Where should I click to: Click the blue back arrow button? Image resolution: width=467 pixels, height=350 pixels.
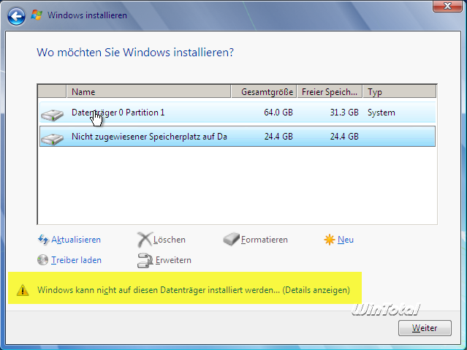point(16,16)
